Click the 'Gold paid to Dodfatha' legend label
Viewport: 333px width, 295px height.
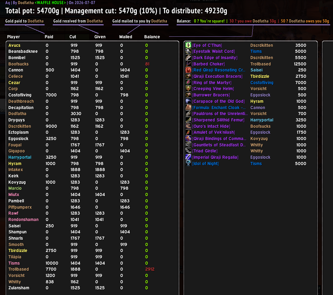(x=24, y=21)
